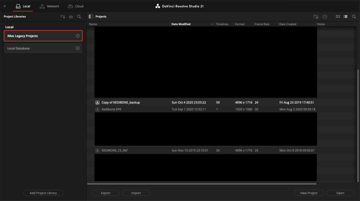This screenshot has height=201, width=360.
Task: Sort by the Frame Rate column header
Action: [x=265, y=24]
